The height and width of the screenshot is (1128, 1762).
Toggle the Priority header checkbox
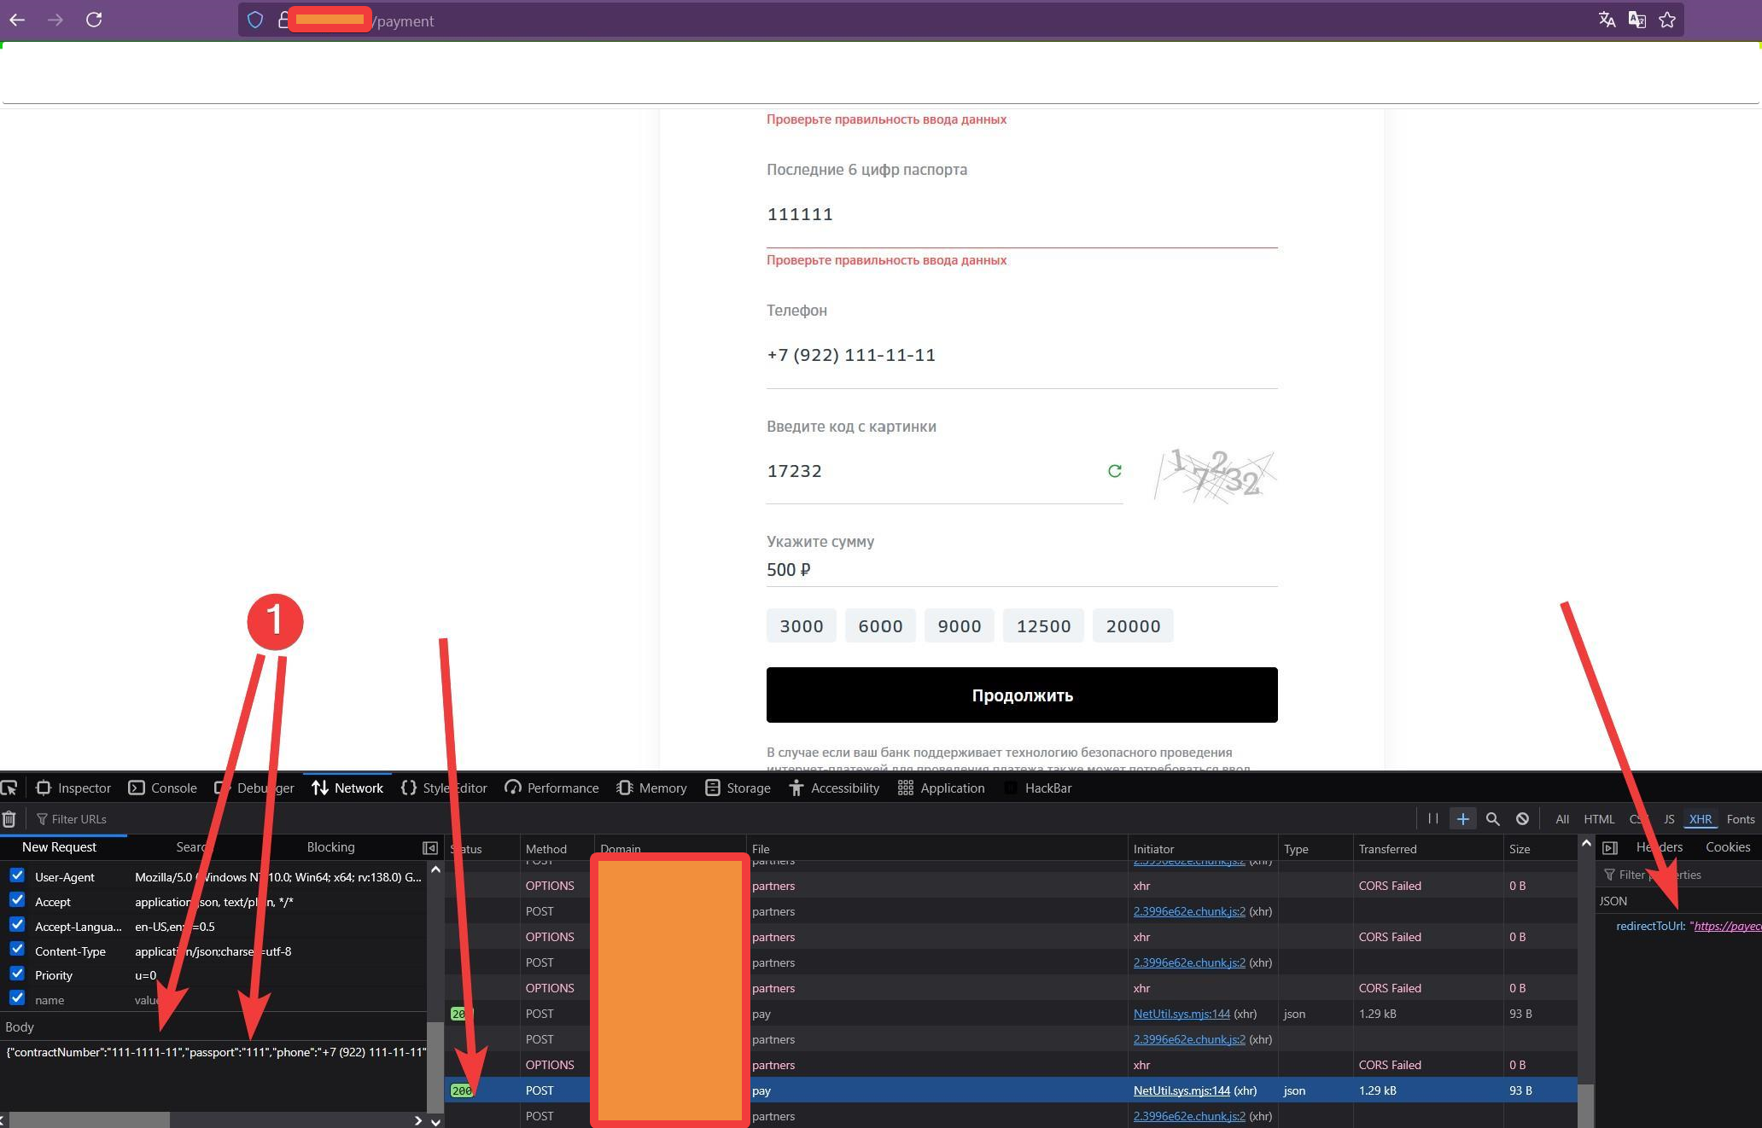coord(17,974)
